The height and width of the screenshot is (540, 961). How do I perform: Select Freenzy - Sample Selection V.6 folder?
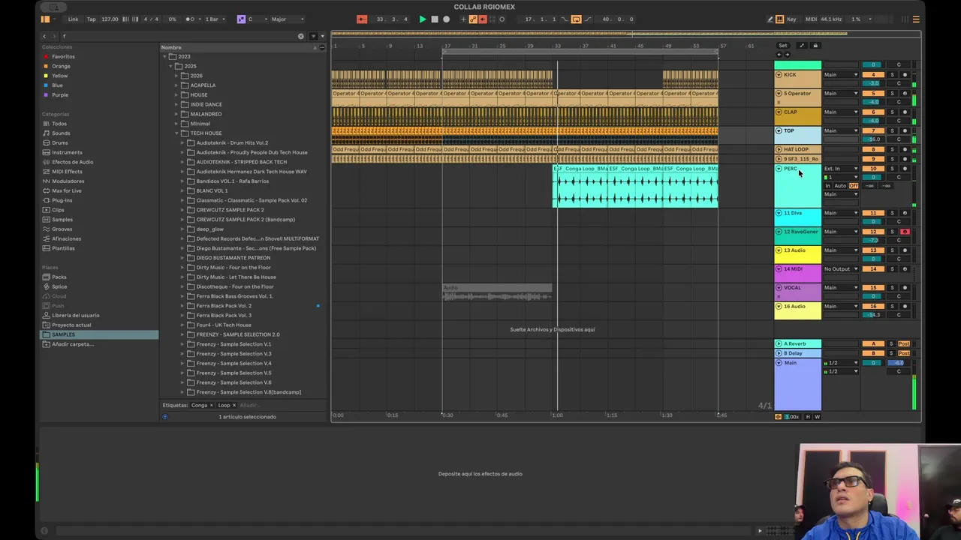(233, 382)
